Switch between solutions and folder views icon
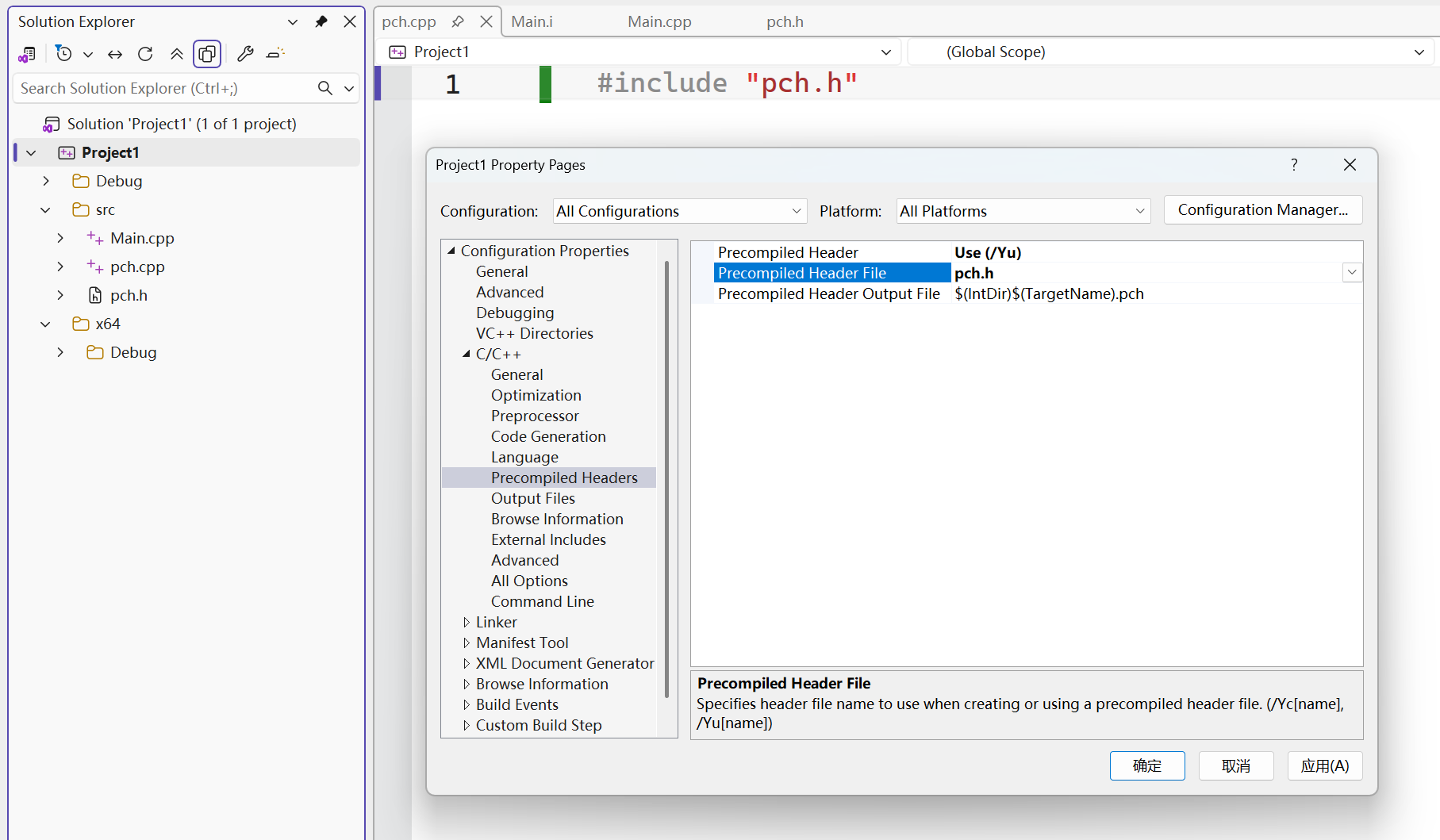 [x=27, y=54]
